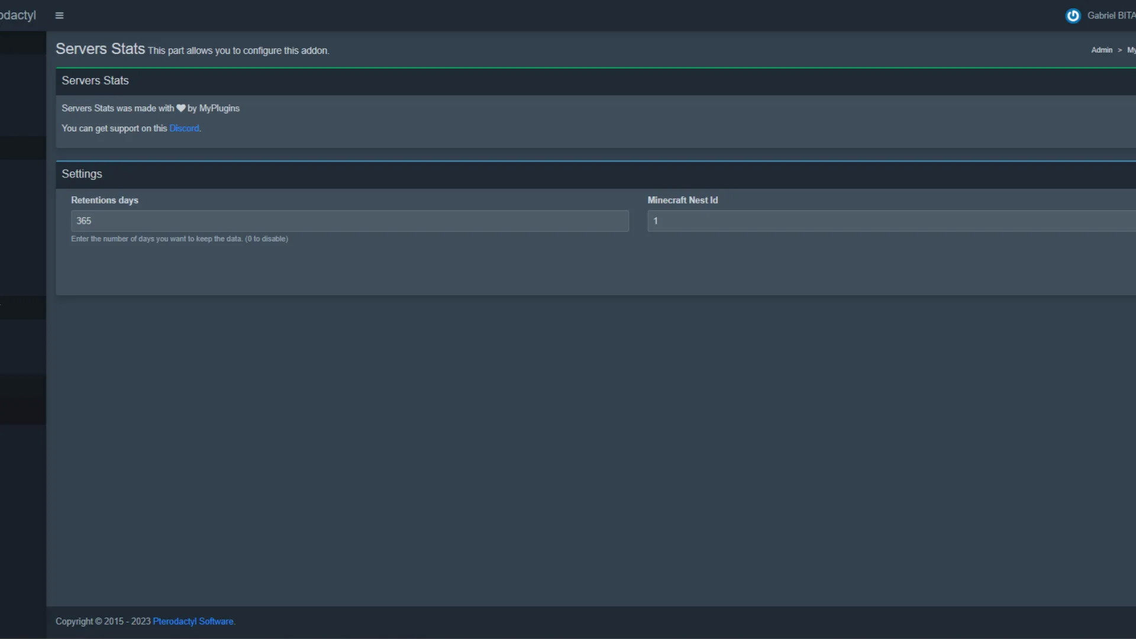Screen dimensions: 1136x639
Task: Focus the Minecraft Nest Id input field
Action: (x=887, y=221)
